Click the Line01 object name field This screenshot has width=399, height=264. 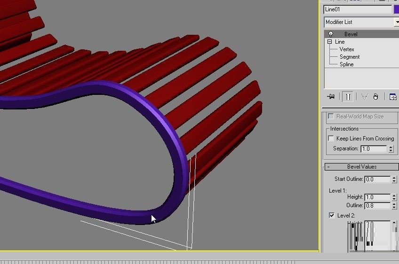click(x=358, y=9)
